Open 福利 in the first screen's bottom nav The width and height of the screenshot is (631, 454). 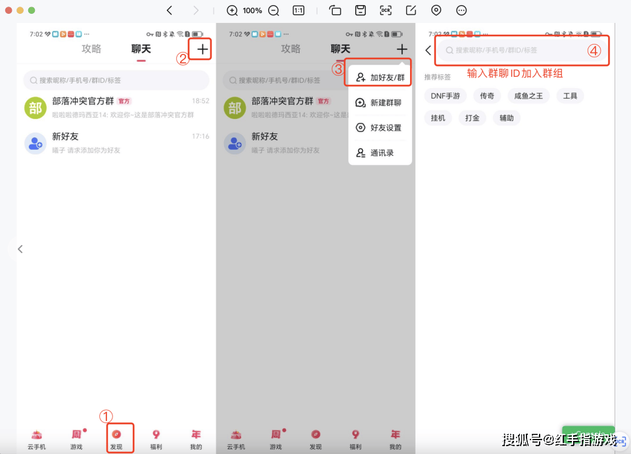click(156, 440)
